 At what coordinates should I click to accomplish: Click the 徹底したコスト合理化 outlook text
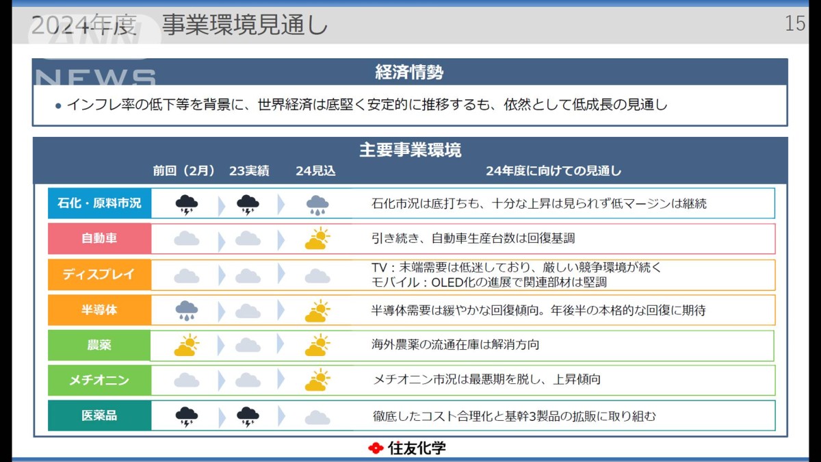pos(514,416)
